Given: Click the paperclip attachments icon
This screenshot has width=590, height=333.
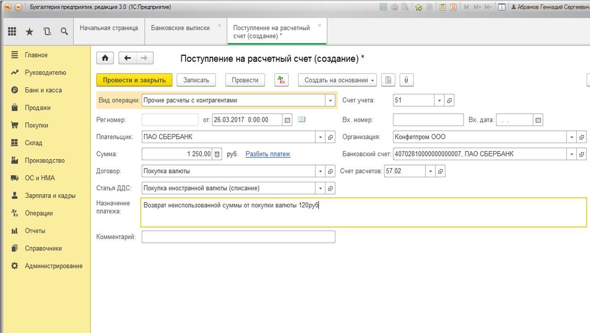Looking at the screenshot, I should pos(407,80).
